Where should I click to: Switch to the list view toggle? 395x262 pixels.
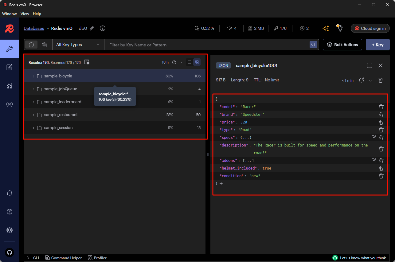pyautogui.click(x=190, y=62)
